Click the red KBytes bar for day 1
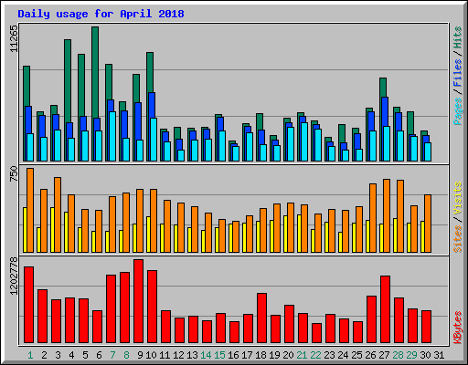The height and width of the screenshot is (365, 468). click(x=28, y=305)
